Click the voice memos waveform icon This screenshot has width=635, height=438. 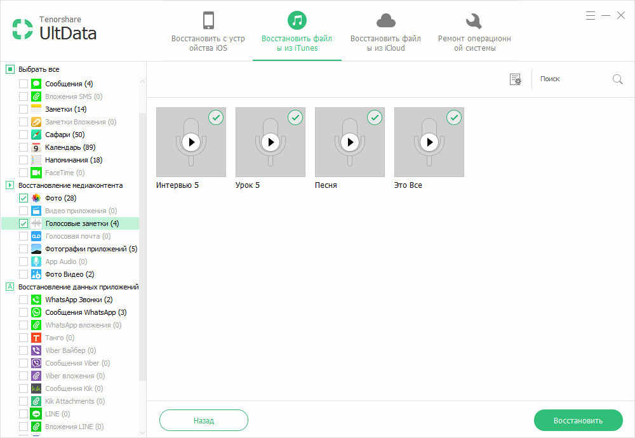click(36, 223)
